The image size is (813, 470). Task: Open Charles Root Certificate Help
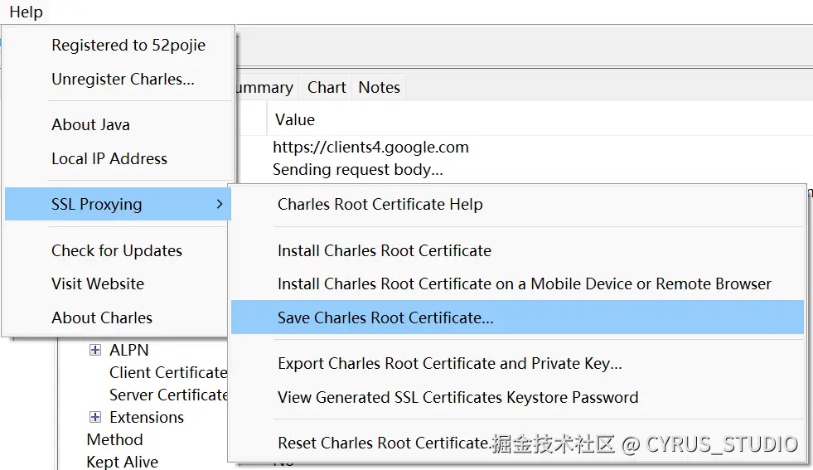[380, 204]
